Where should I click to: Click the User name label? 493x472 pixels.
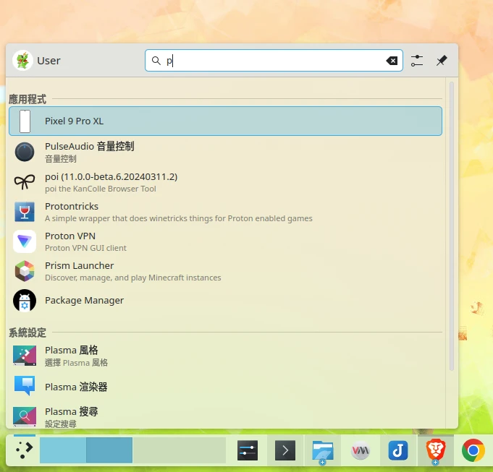pyautogui.click(x=49, y=61)
